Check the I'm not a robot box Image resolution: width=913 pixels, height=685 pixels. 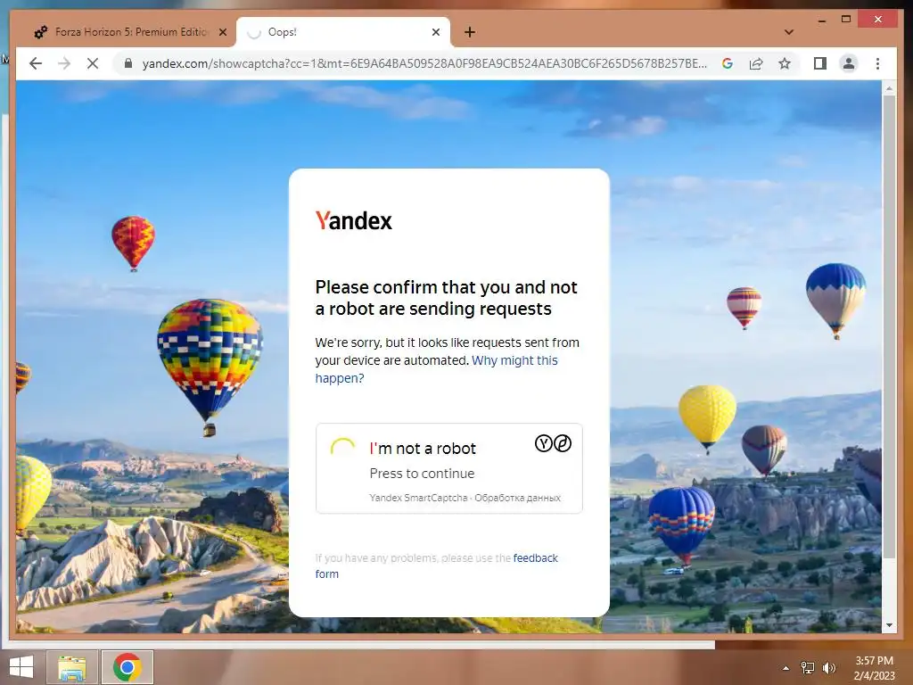(342, 448)
